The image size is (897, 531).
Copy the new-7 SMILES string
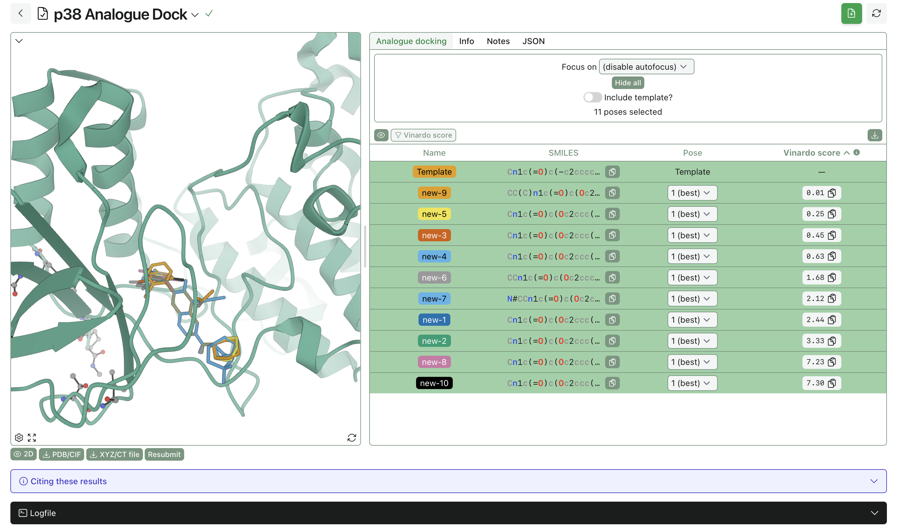pyautogui.click(x=612, y=299)
